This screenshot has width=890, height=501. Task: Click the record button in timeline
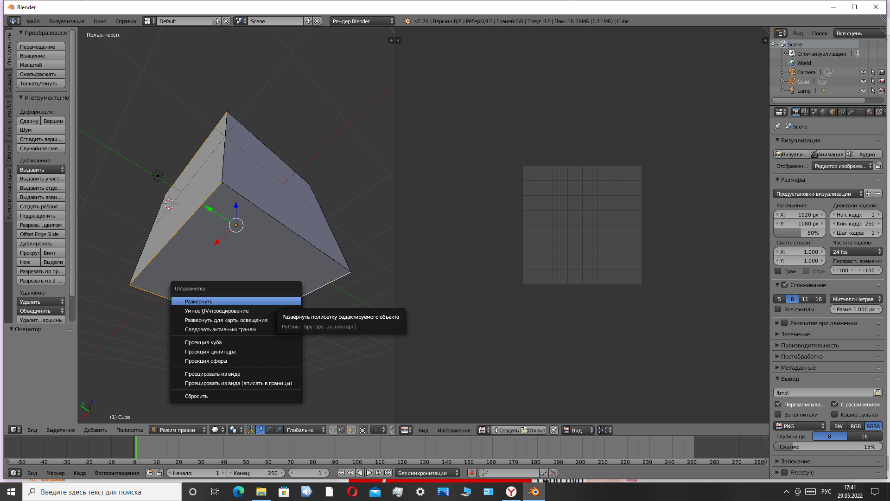click(471, 473)
